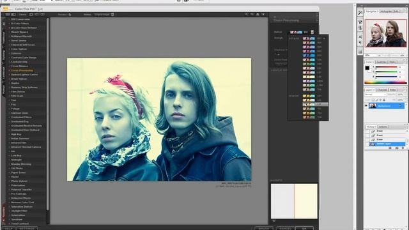Toggle lock position in Layers panel

380,100
